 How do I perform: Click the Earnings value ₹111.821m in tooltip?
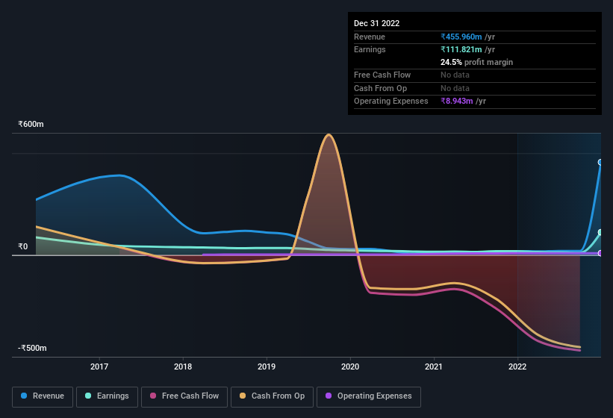click(461, 49)
